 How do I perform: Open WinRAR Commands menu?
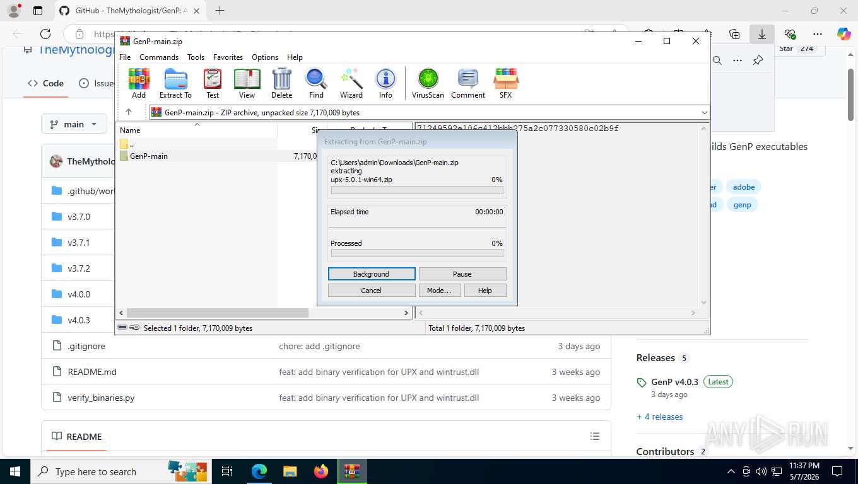pyautogui.click(x=159, y=57)
